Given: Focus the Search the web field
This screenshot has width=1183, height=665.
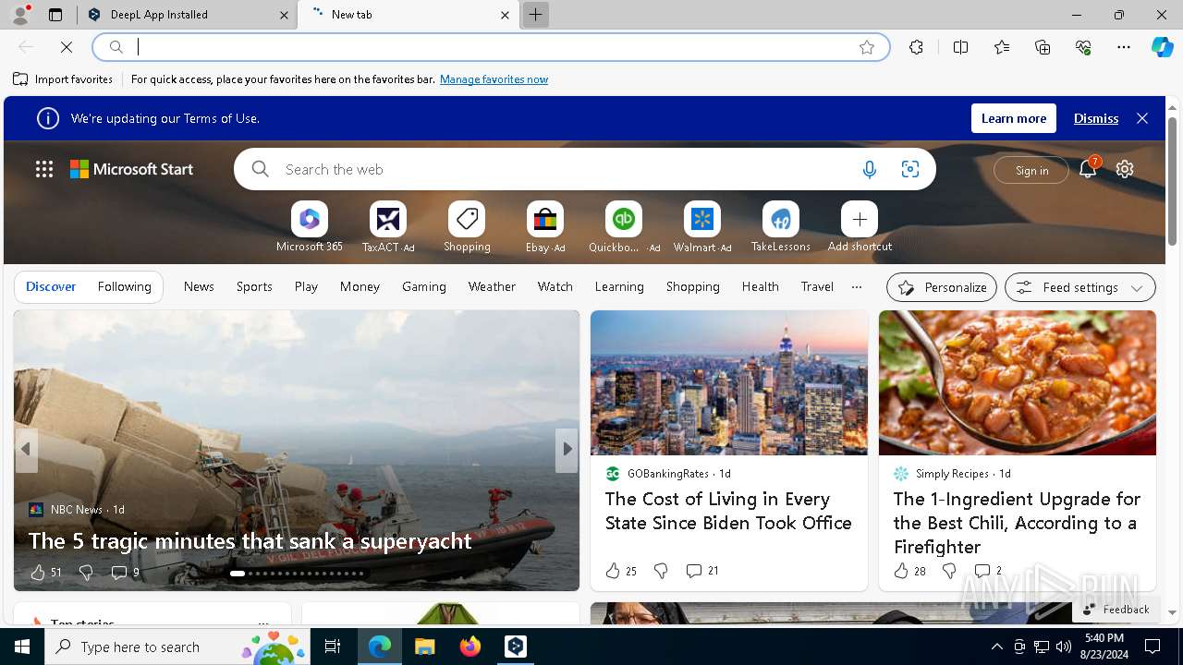Looking at the screenshot, I should point(564,169).
